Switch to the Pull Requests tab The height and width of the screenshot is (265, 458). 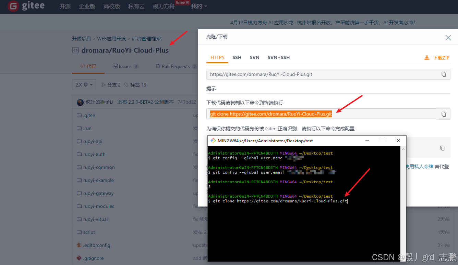176,66
